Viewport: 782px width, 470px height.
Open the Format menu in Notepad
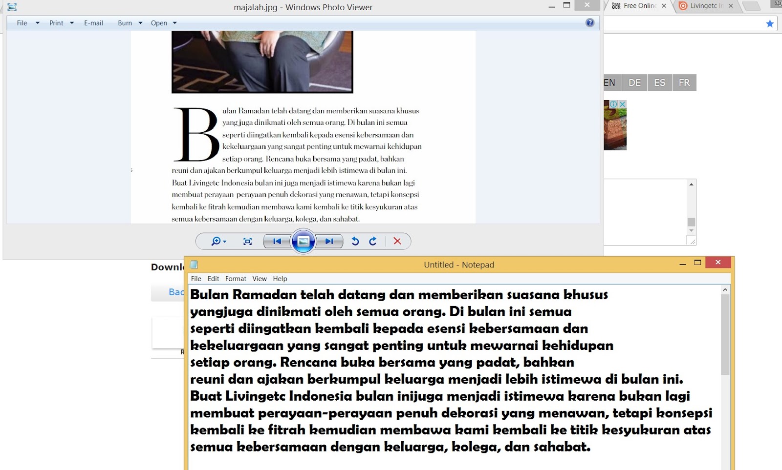coord(236,279)
